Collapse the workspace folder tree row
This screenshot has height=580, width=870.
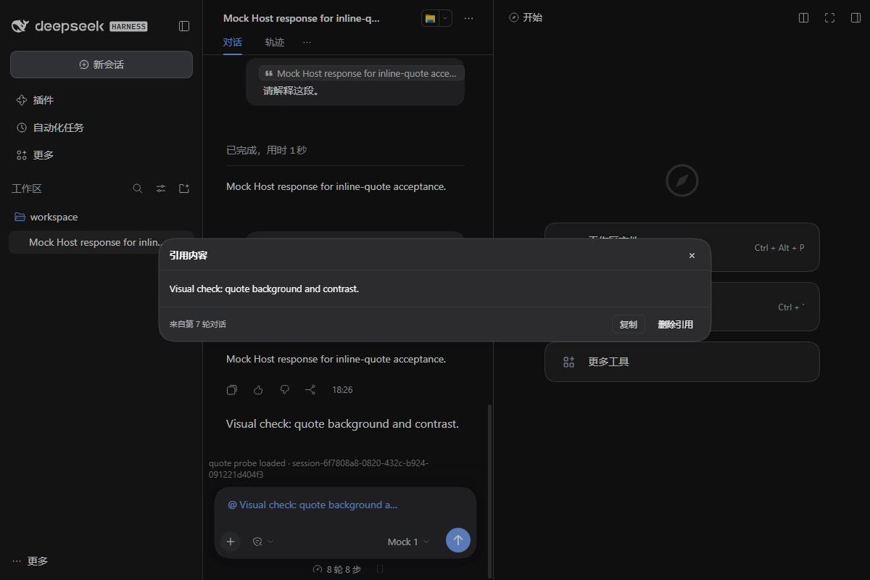point(101,217)
